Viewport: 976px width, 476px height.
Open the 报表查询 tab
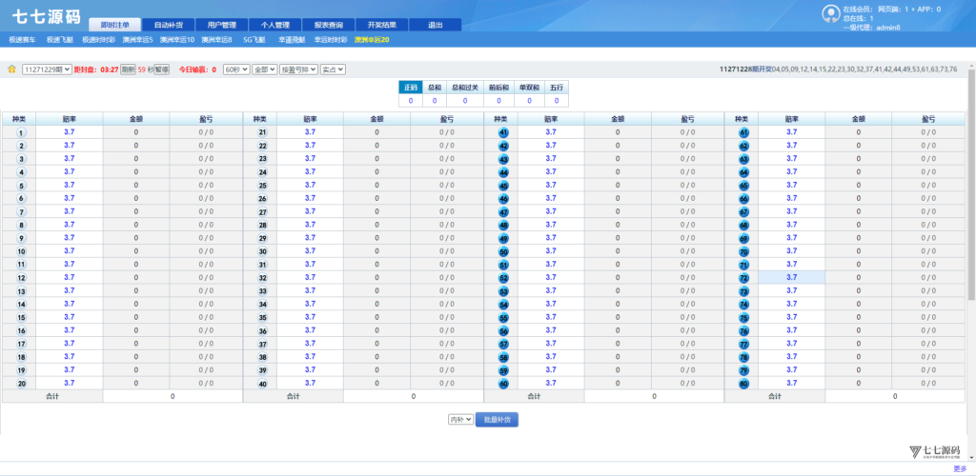point(329,25)
